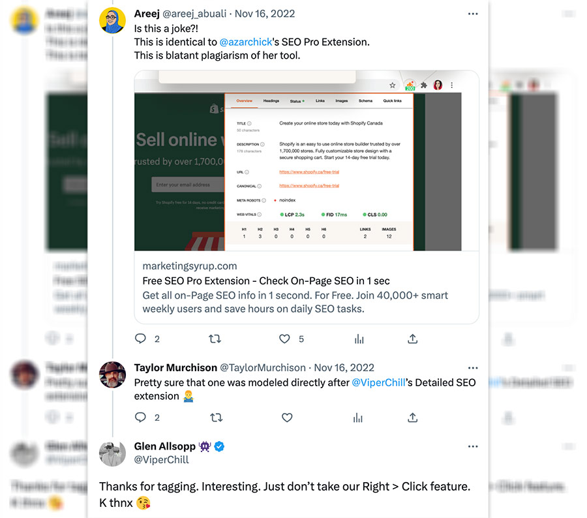Open more options on Glen Allsopp's tweet

(x=473, y=446)
